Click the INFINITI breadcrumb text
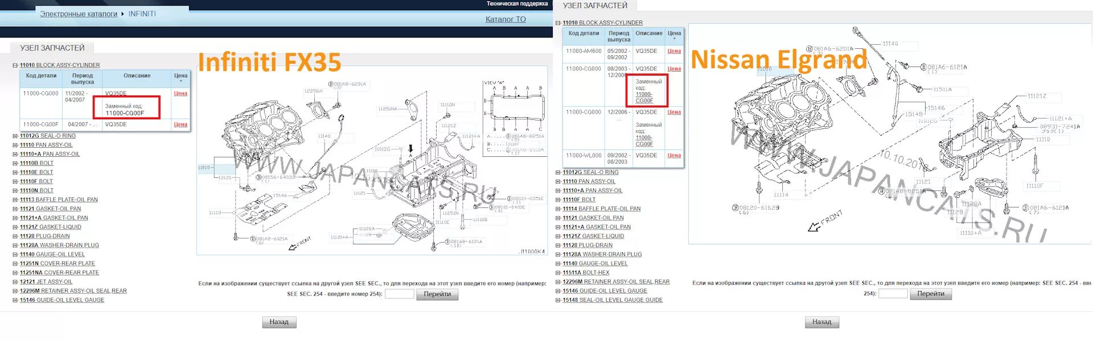1093x341 pixels. pyautogui.click(x=142, y=14)
